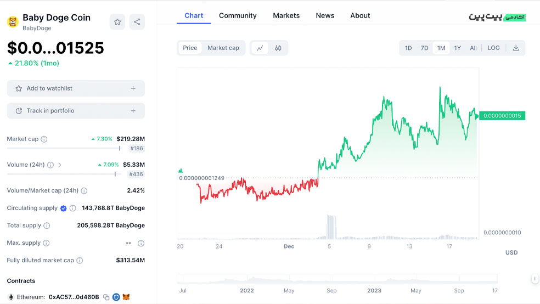Click the $313.54M fully diluted value
Viewport: 540px width, 304px height.
pos(131,261)
